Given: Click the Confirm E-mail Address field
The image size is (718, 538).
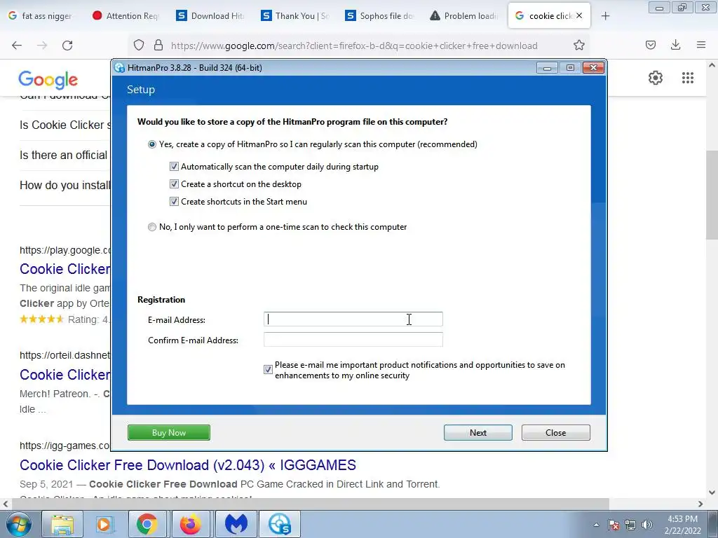Looking at the screenshot, I should [353, 340].
